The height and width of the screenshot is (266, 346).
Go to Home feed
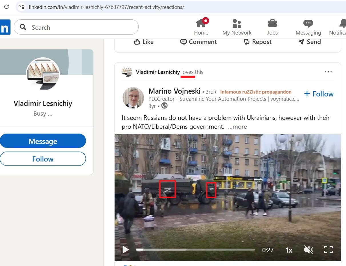[201, 27]
